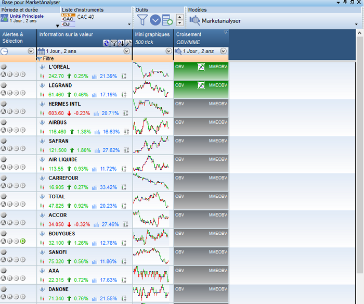Open dropdown under Alertes & Sélection column
Screen dimensions: 364x304
31,51
